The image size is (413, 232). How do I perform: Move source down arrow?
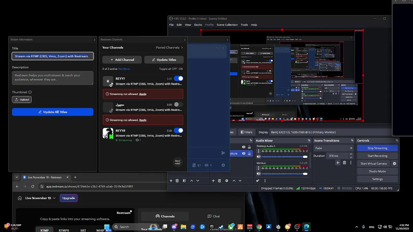240,181
